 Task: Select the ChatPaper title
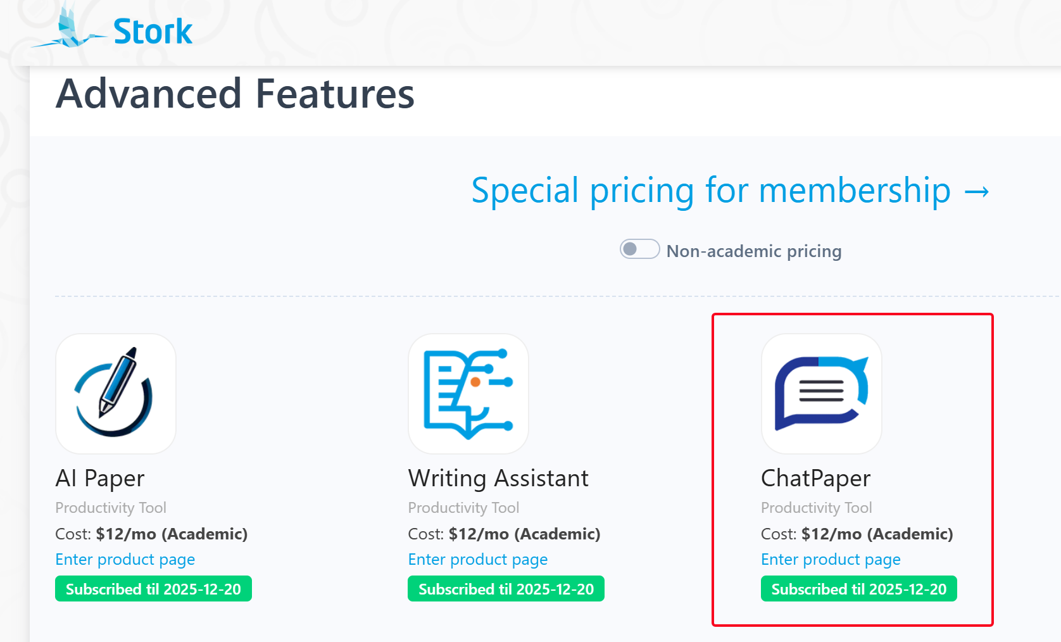click(815, 479)
